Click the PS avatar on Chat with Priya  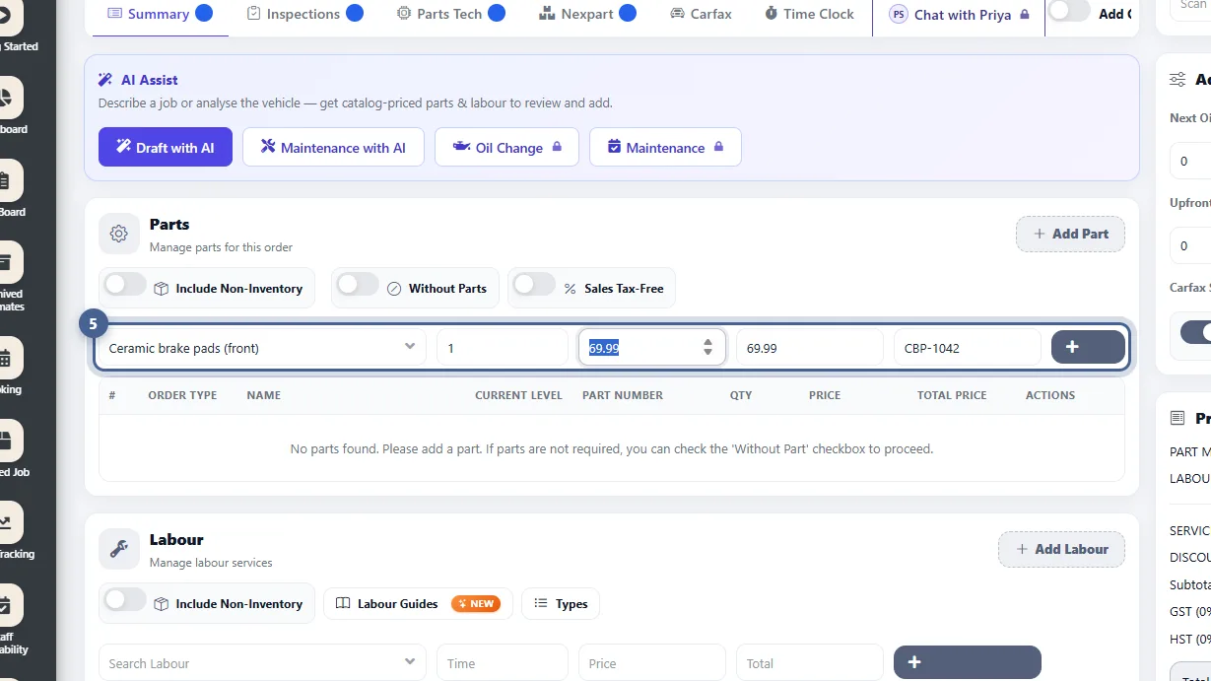(x=899, y=15)
